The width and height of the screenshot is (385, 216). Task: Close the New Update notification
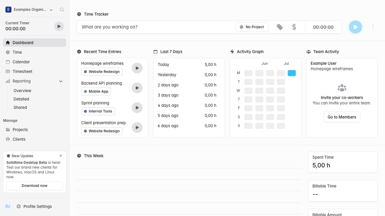pyautogui.click(x=61, y=156)
